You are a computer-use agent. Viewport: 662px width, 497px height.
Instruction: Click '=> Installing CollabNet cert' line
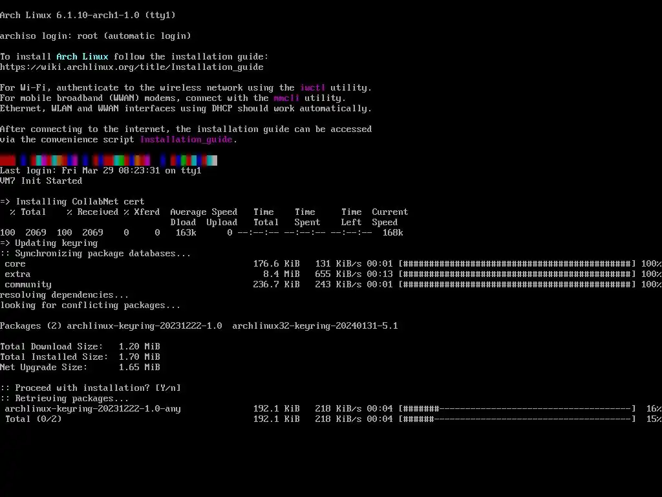72,202
